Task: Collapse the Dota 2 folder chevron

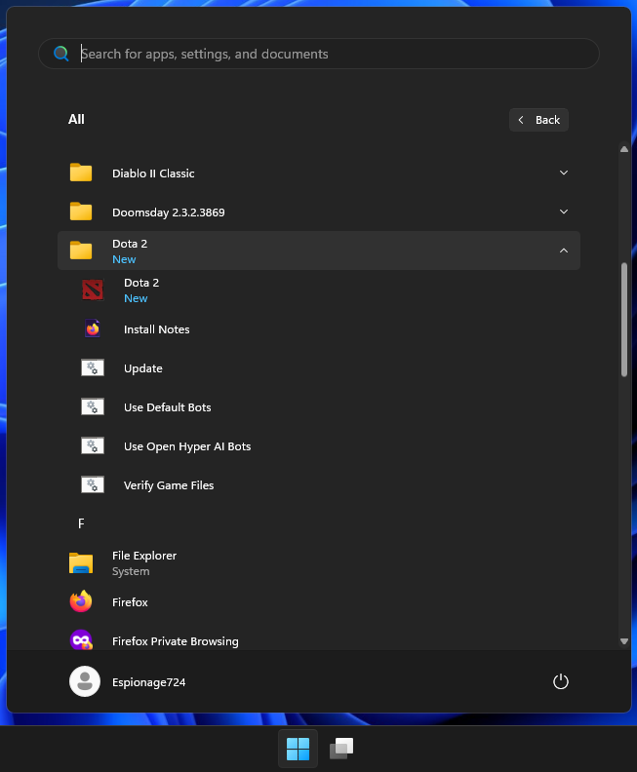Action: (x=563, y=251)
